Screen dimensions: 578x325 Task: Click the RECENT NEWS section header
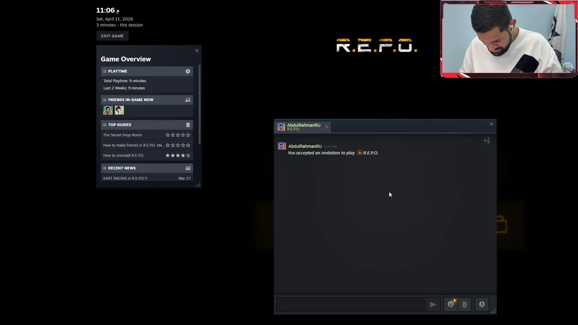pos(147,168)
